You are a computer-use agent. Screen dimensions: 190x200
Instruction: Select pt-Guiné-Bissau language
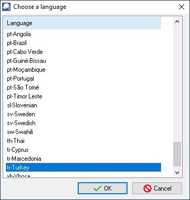83,61
